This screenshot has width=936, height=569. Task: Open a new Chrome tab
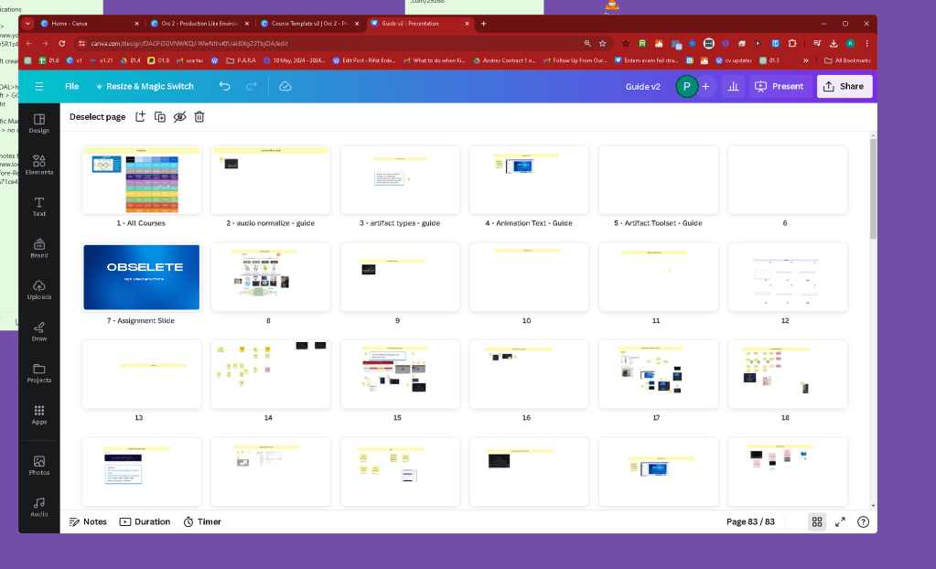483,24
